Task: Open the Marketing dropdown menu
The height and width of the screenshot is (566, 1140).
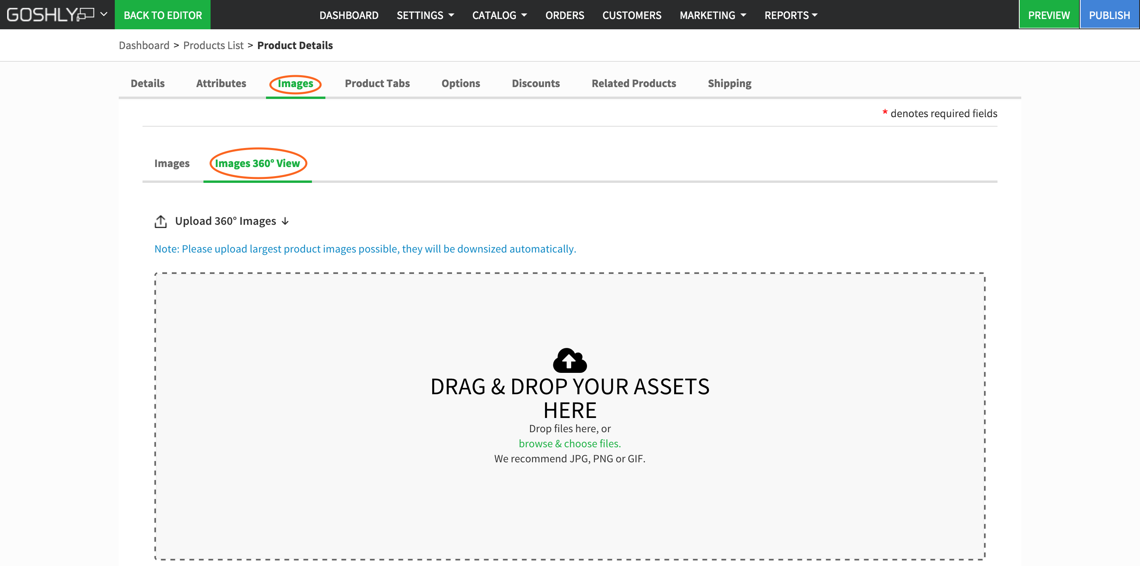Action: click(712, 15)
